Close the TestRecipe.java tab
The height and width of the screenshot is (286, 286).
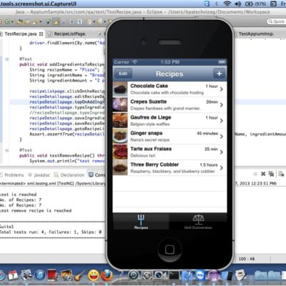click(41, 34)
